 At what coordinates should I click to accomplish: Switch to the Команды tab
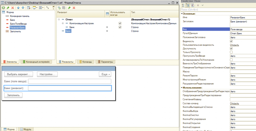click(85, 62)
